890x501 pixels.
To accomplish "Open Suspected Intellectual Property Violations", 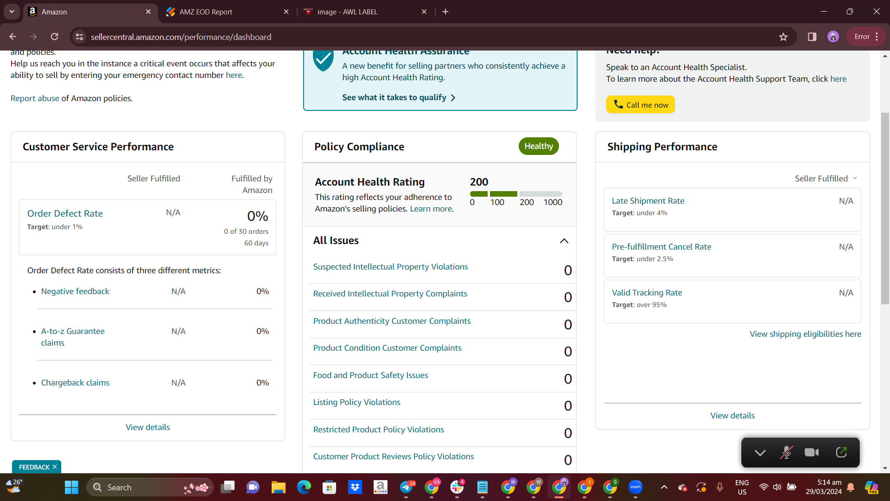I will [x=390, y=267].
